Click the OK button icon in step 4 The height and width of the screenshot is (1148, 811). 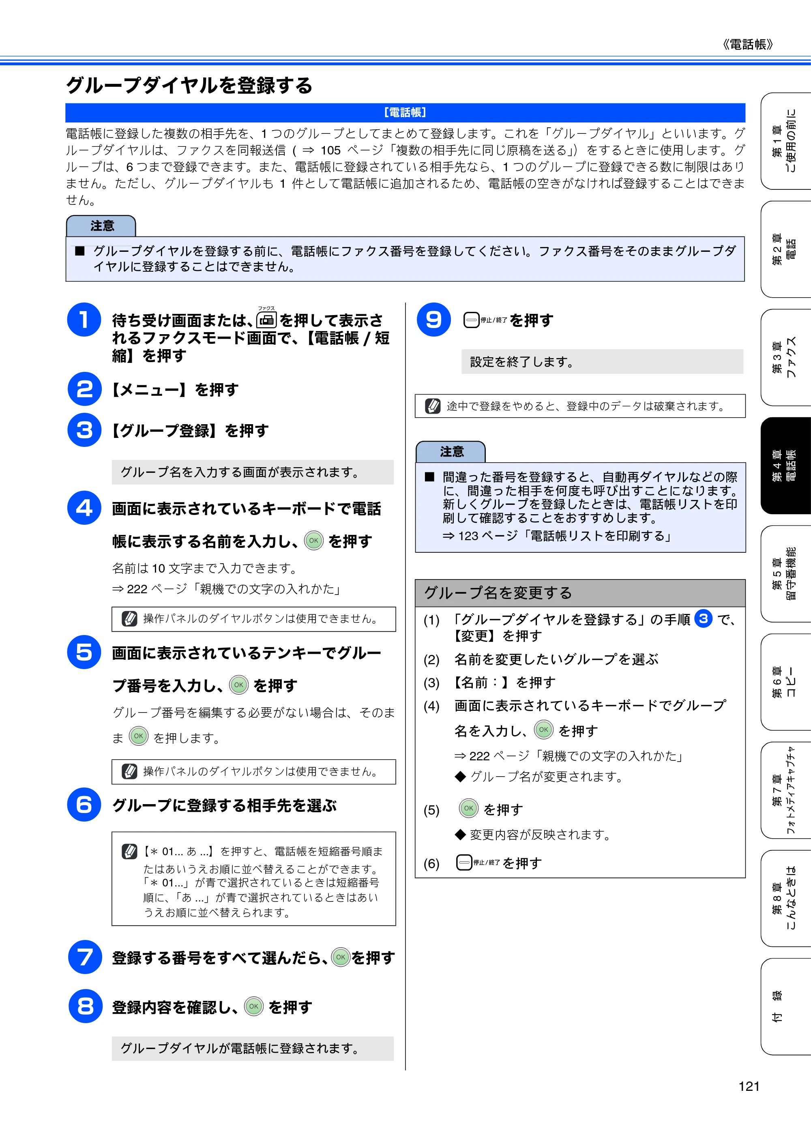pyautogui.click(x=314, y=541)
